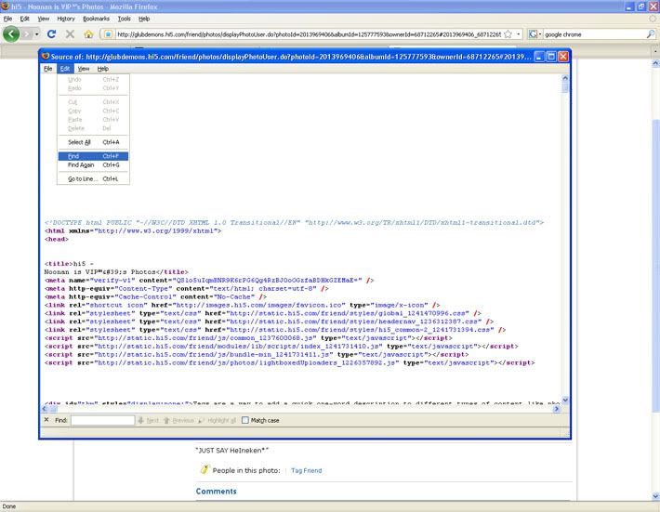Click the tag icon beside People in this photo

click(x=205, y=469)
